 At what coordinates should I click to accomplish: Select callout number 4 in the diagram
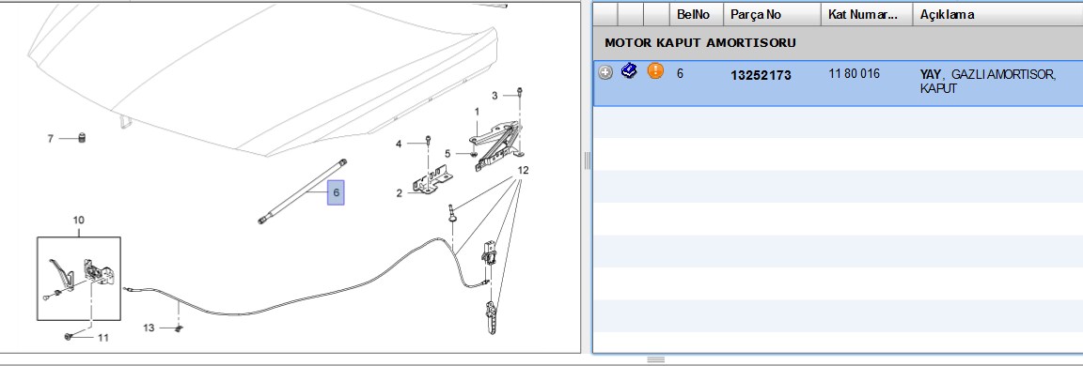pyautogui.click(x=399, y=144)
